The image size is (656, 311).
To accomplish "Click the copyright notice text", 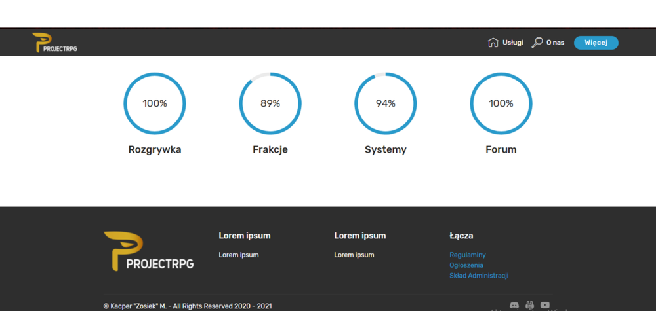I will pyautogui.click(x=188, y=306).
